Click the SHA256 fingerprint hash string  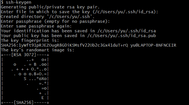click(64, 45)
